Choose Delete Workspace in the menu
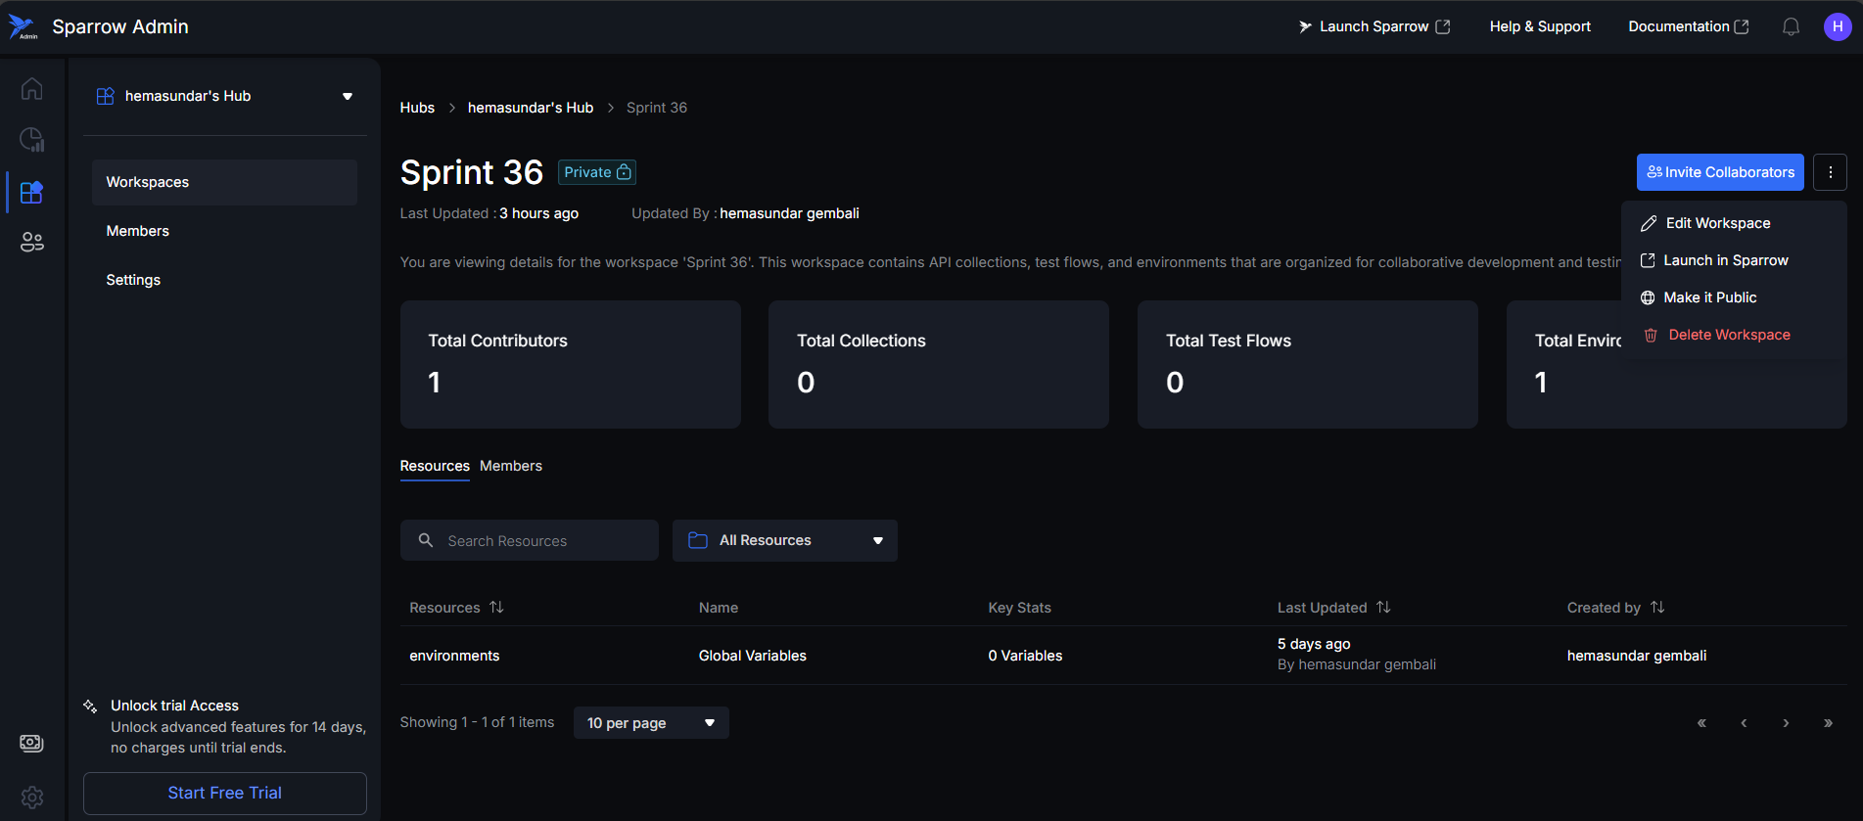The height and width of the screenshot is (821, 1863). pos(1728,335)
